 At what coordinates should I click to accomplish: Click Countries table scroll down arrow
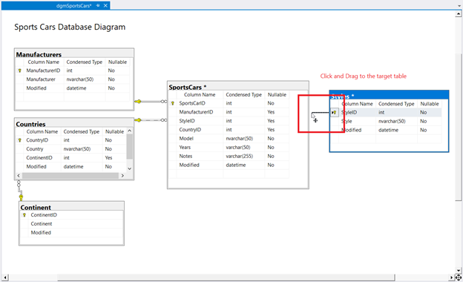[130, 168]
